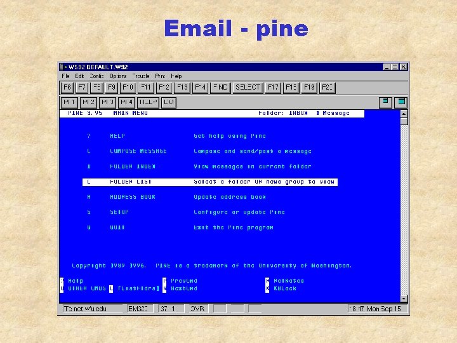
Task: Click the PF3 keypad button
Action: pyautogui.click(x=107, y=102)
